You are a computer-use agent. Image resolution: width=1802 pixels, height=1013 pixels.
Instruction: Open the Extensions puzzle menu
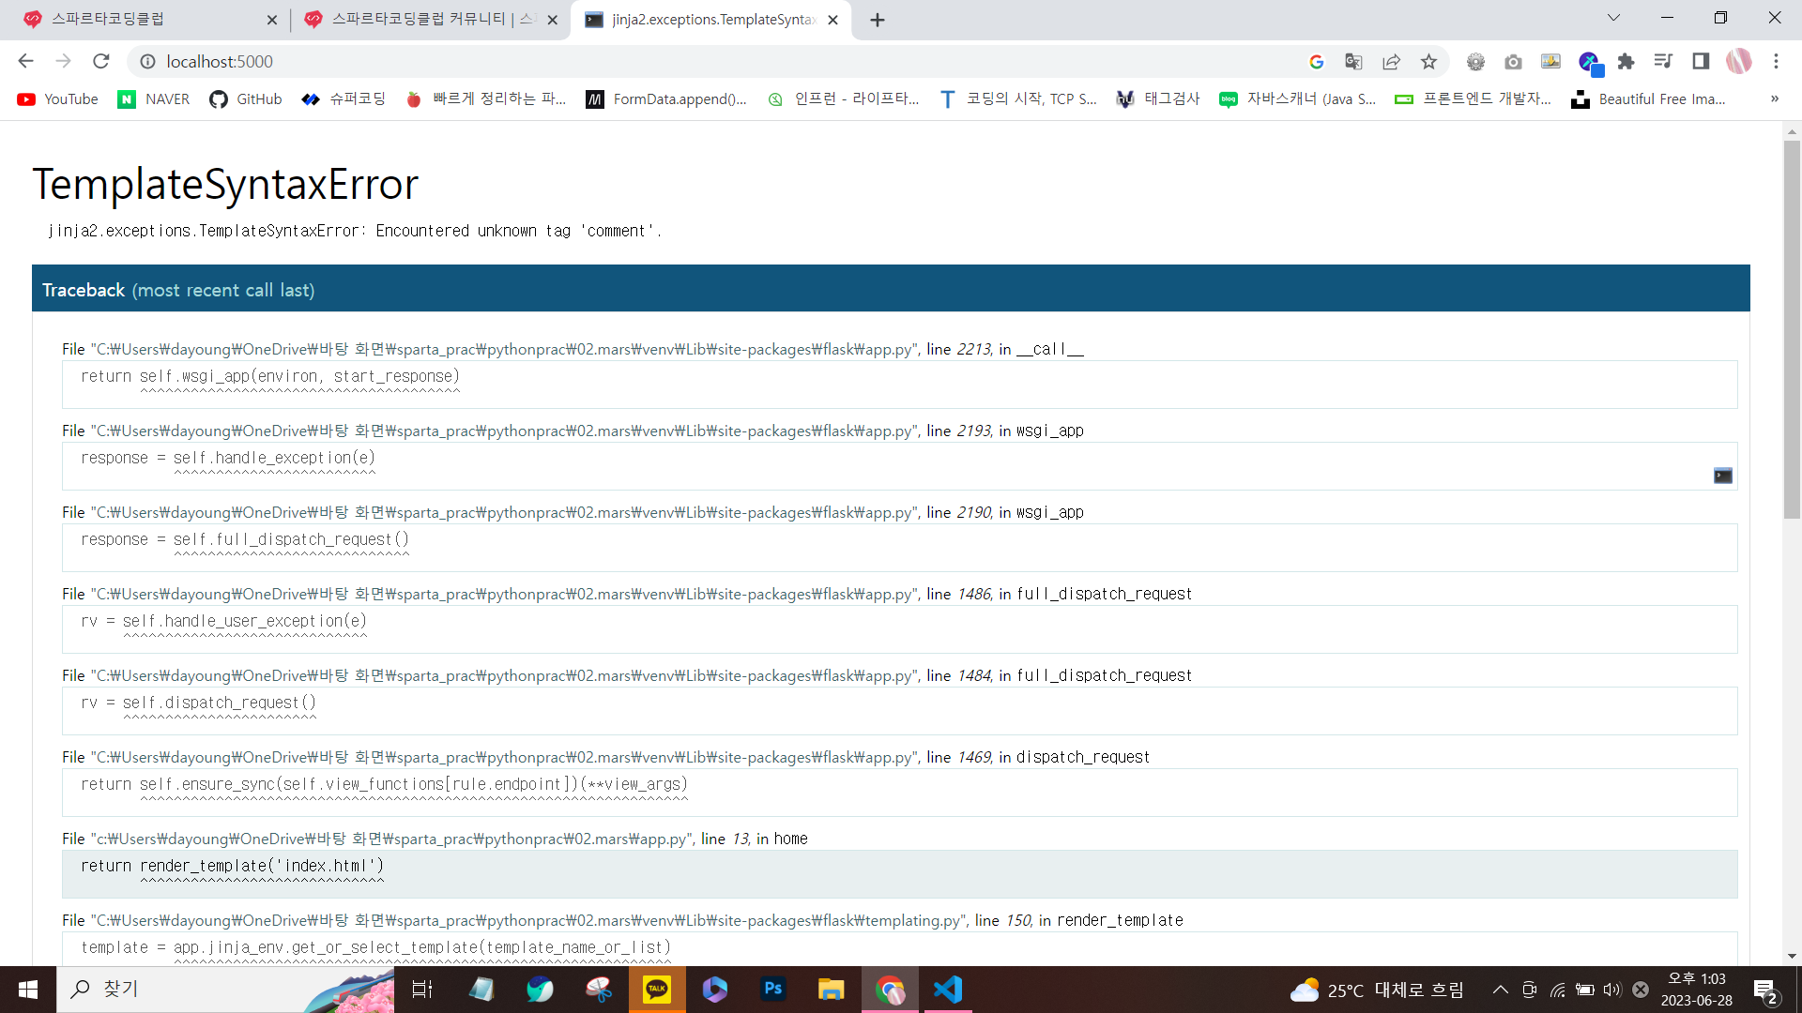coord(1626,61)
